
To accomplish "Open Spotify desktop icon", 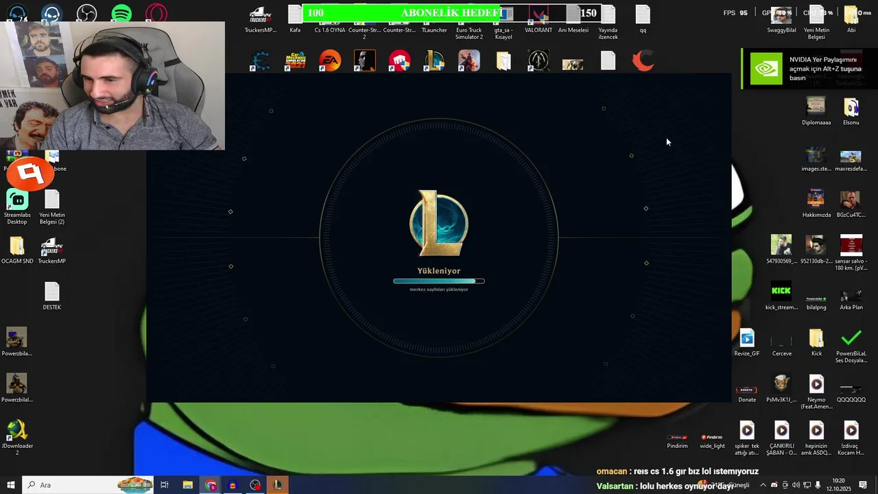I will pyautogui.click(x=121, y=13).
